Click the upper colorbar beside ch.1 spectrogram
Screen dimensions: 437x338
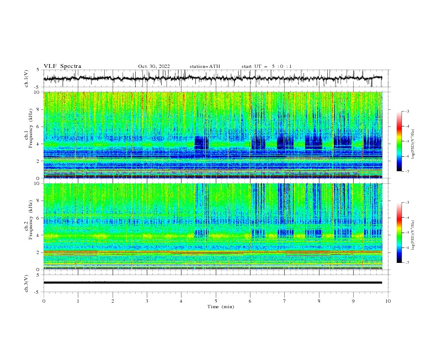point(399,141)
